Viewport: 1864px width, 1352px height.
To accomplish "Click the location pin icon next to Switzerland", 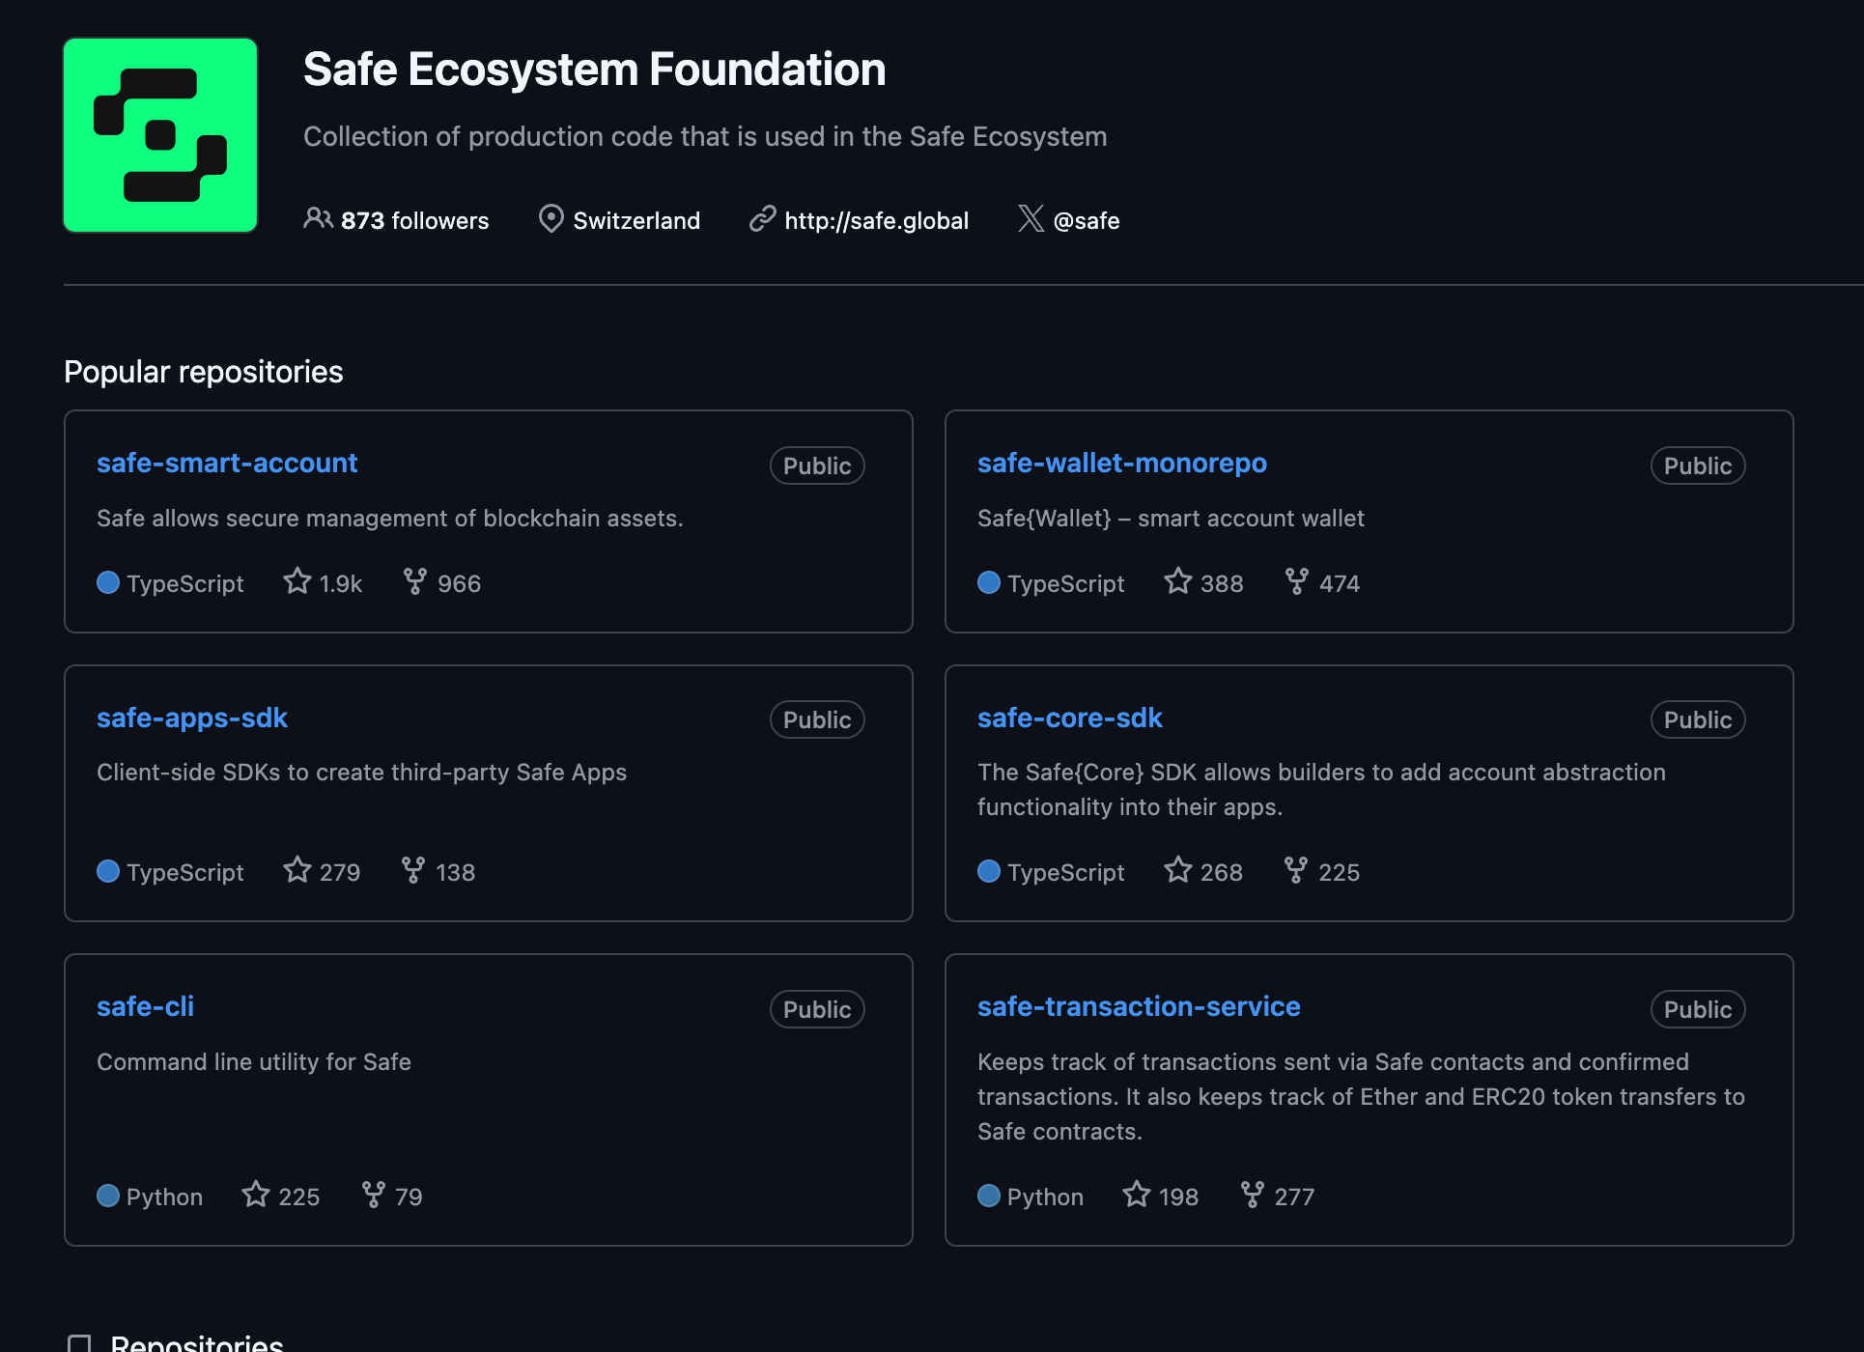I will (551, 219).
